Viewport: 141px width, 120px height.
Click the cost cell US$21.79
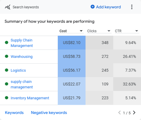[x=72, y=98]
